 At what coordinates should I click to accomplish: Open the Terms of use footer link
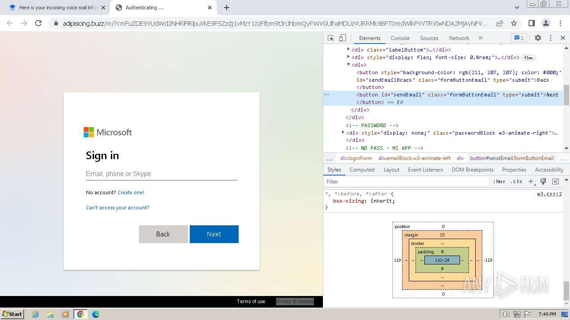click(251, 301)
